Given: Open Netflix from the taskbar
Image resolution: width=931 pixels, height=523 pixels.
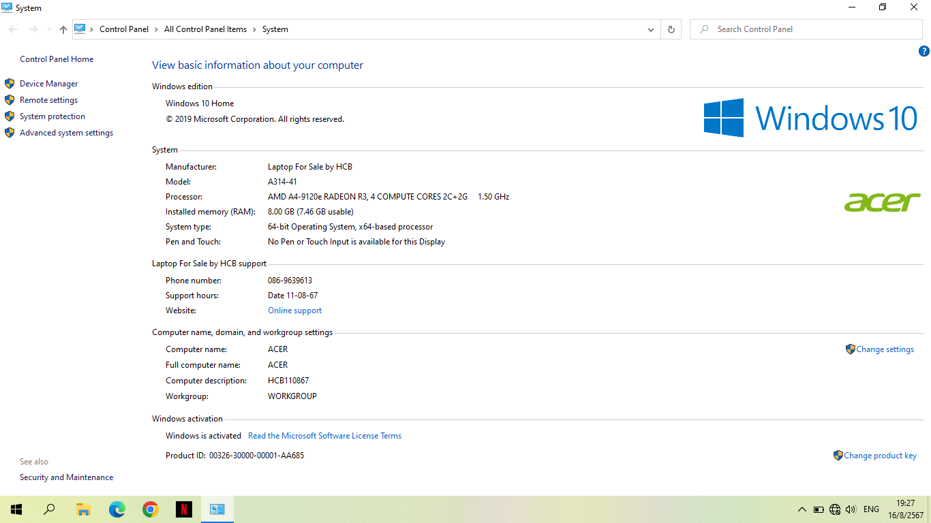Looking at the screenshot, I should (x=183, y=509).
